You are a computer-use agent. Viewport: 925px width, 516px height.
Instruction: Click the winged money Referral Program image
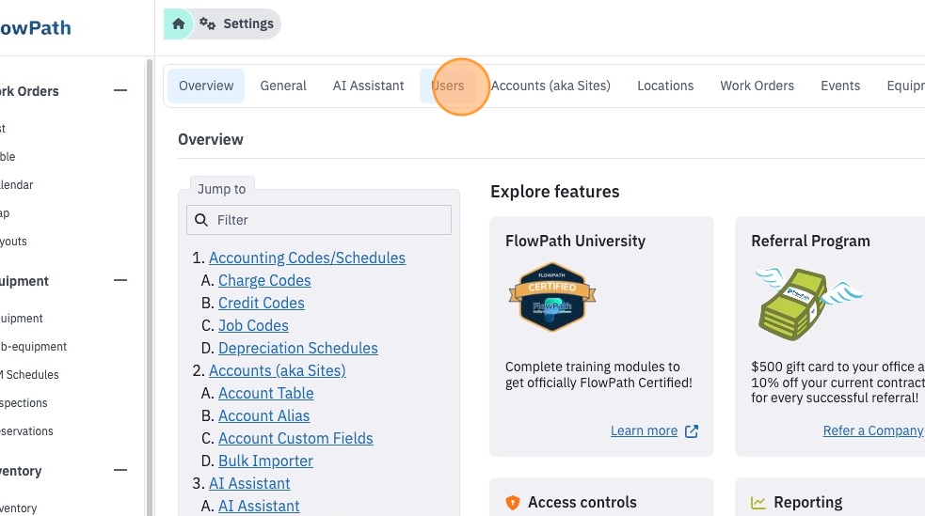pyautogui.click(x=808, y=303)
